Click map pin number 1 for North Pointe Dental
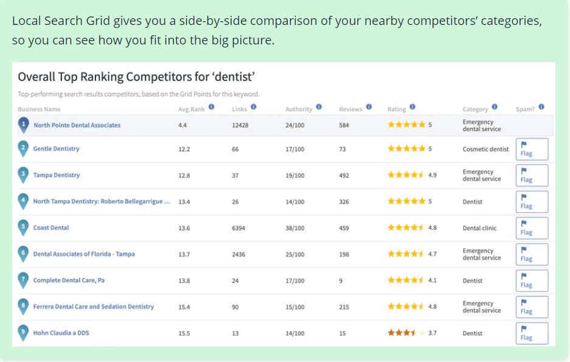This screenshot has width=570, height=362. (x=24, y=125)
